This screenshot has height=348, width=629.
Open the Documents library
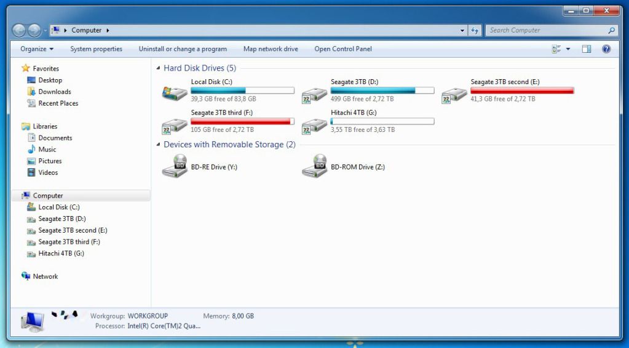[50, 137]
